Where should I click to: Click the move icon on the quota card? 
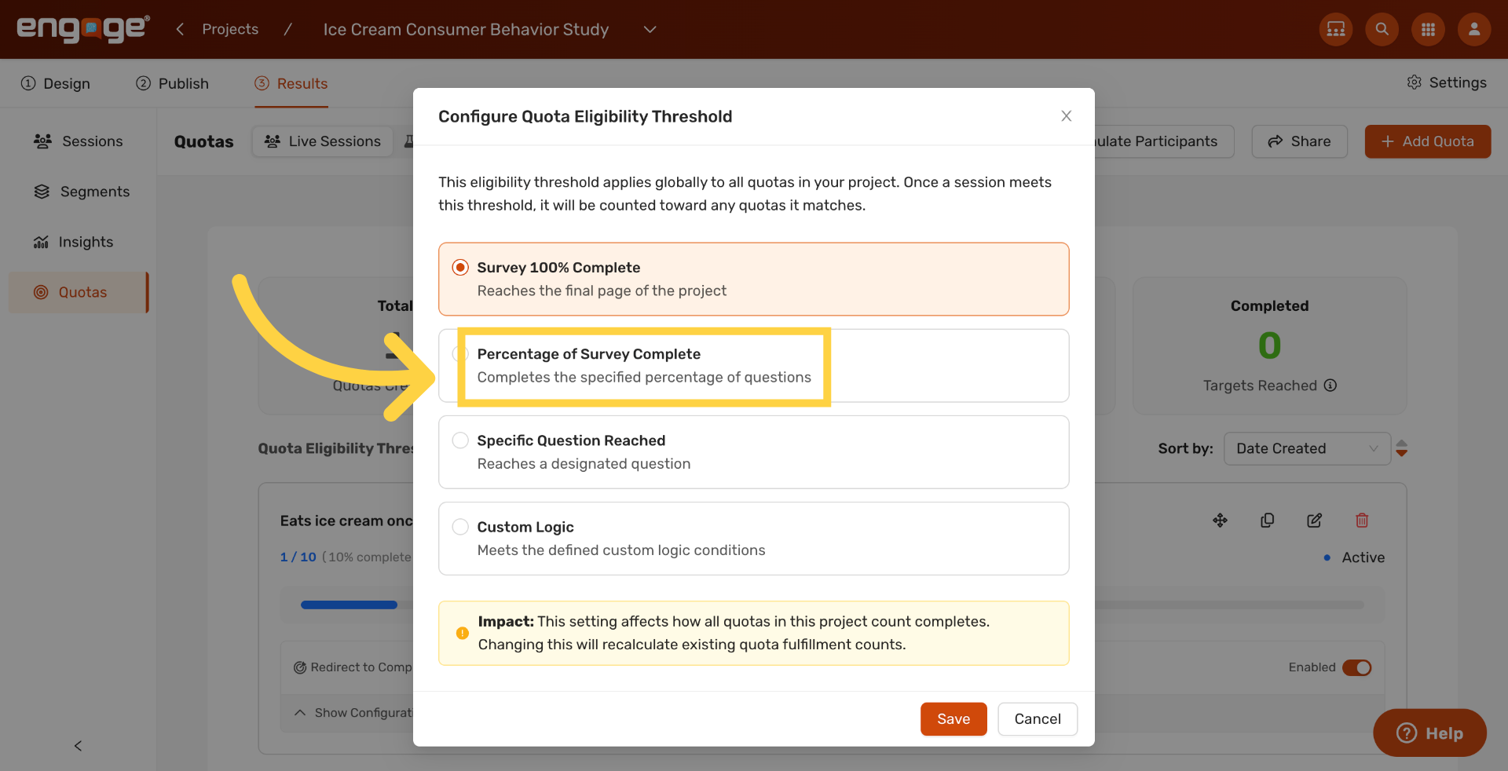tap(1220, 521)
